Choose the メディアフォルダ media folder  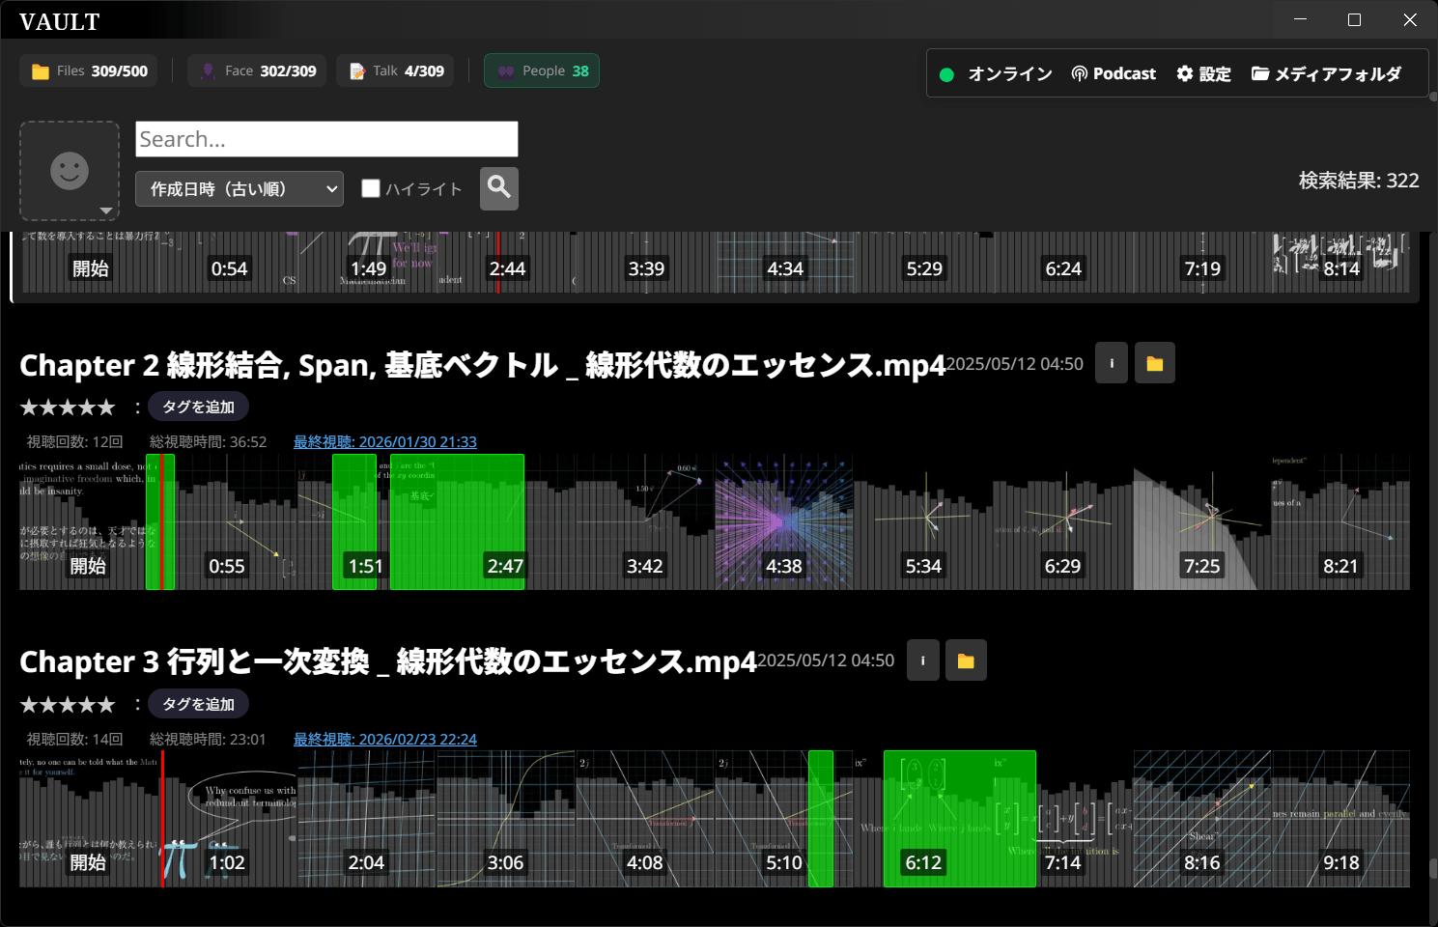point(1326,73)
